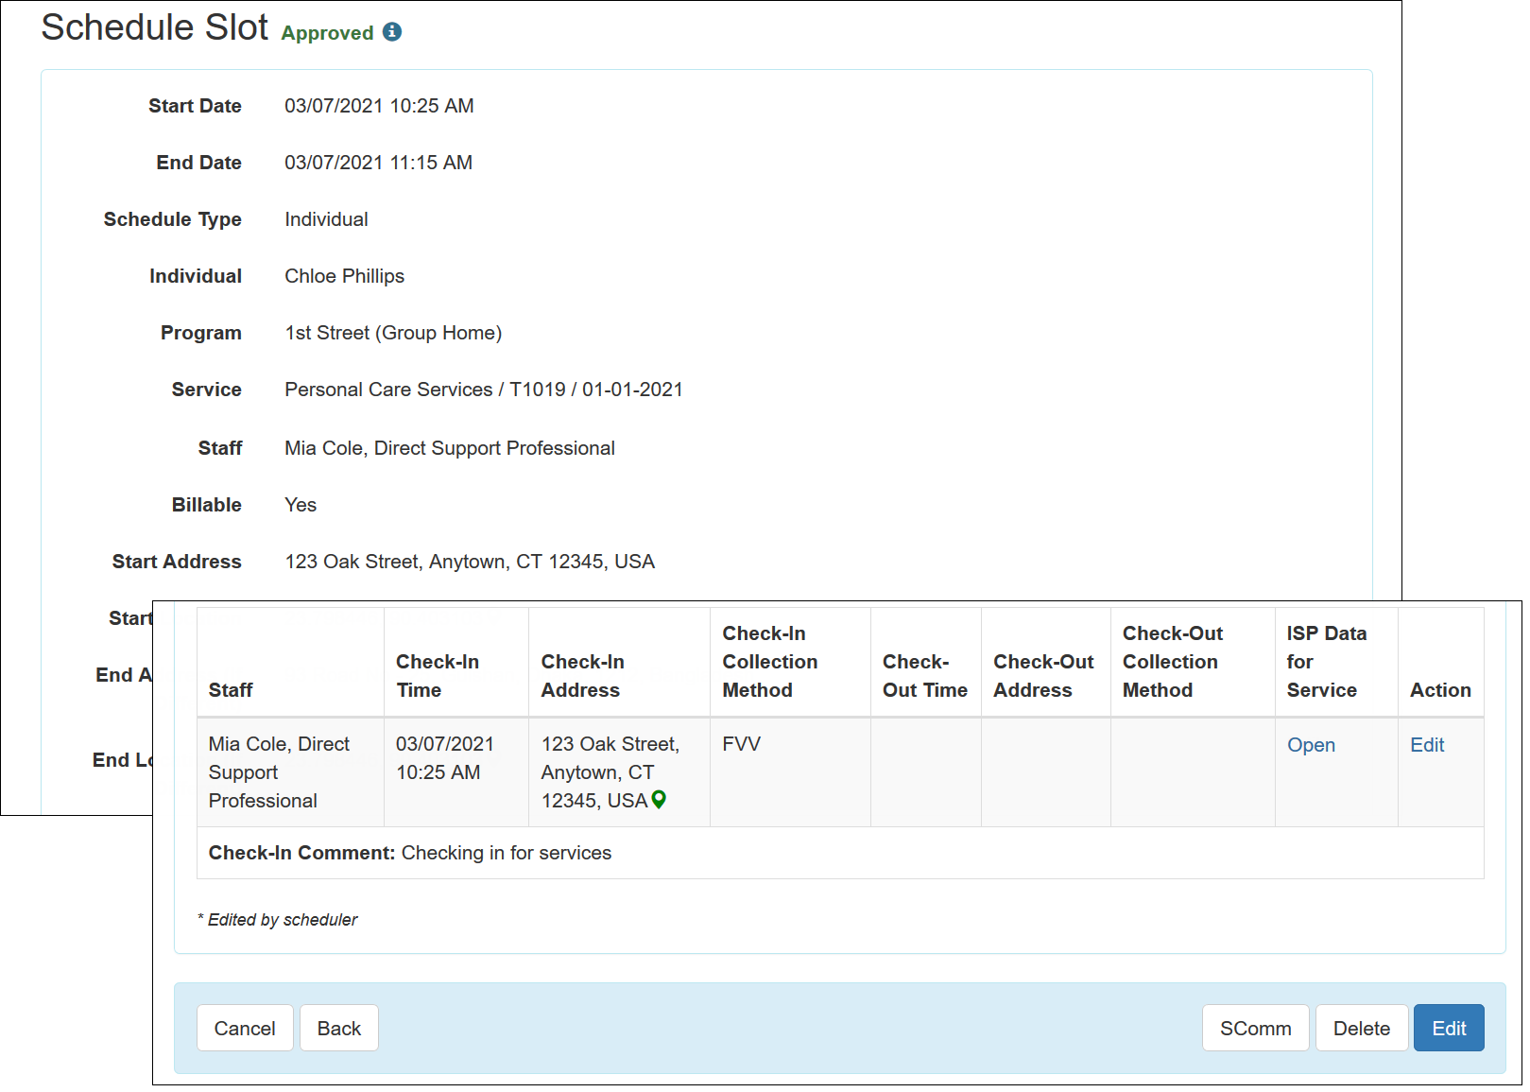
Task: Click the Individual schedule type value
Action: click(326, 219)
